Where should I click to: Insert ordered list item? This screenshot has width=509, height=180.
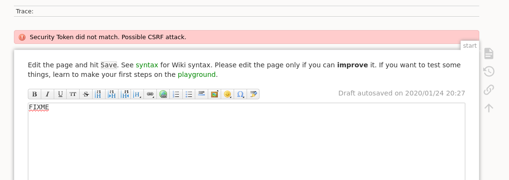pyautogui.click(x=176, y=94)
